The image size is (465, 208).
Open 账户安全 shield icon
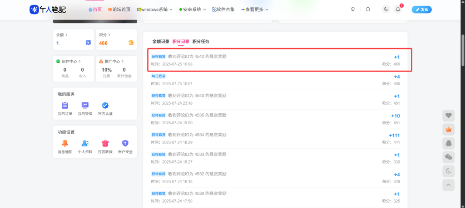coord(125,143)
